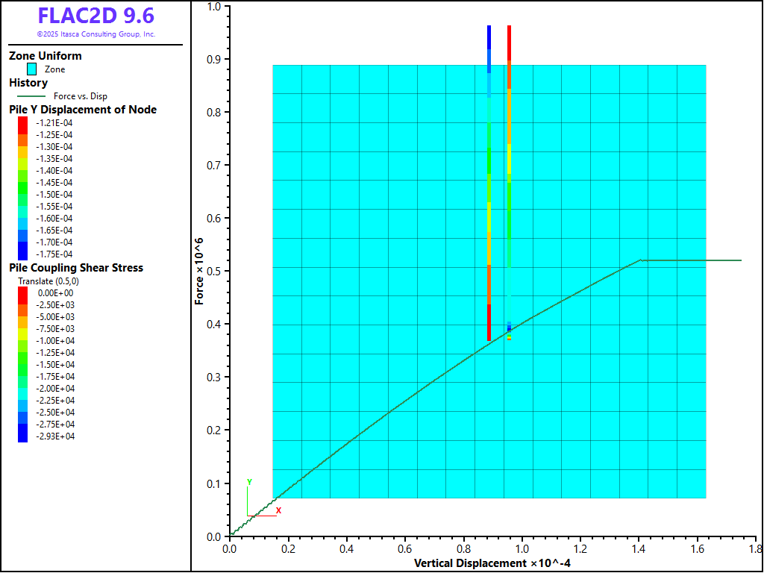Click the Pile Coupling Shear Stress heading
This screenshot has height=573, width=764.
76,268
